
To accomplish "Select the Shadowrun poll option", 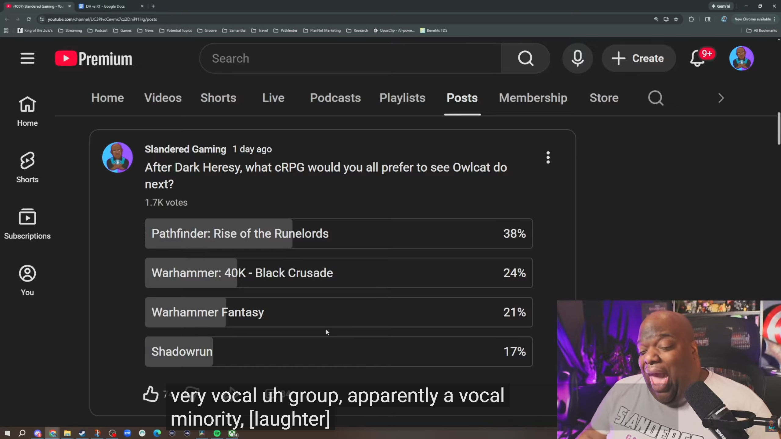I will (x=338, y=351).
